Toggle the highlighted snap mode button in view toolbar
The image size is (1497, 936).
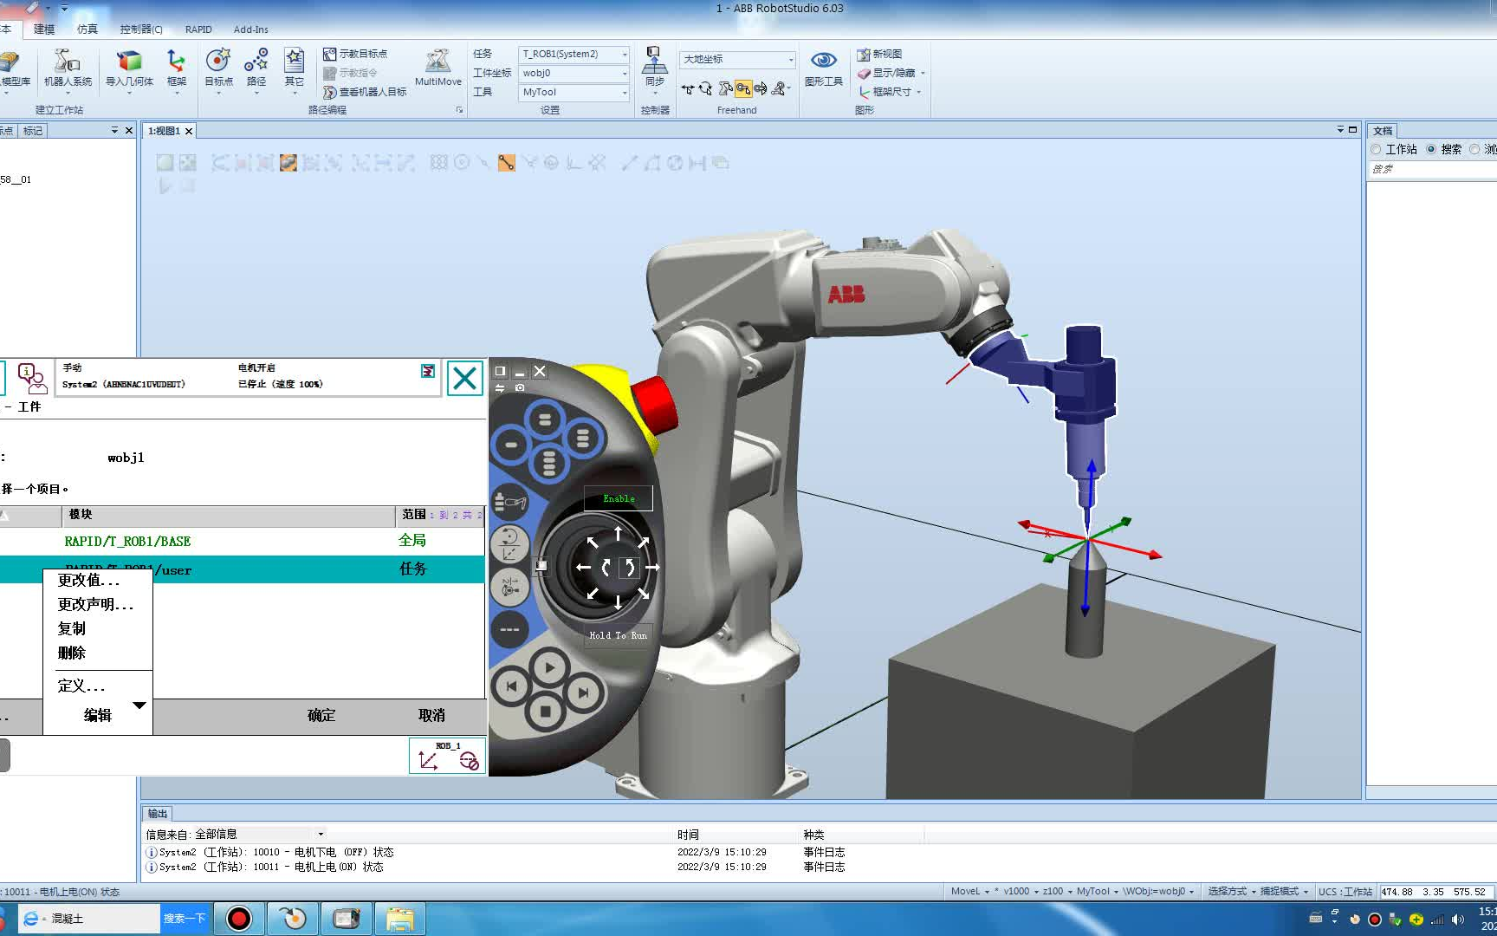click(x=507, y=162)
